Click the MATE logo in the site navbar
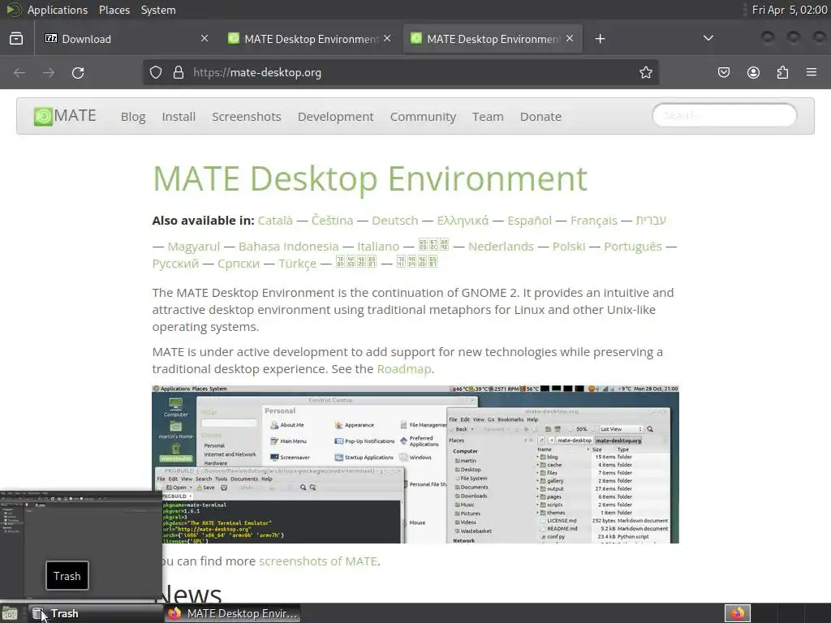Image resolution: width=831 pixels, height=623 pixels. click(65, 116)
